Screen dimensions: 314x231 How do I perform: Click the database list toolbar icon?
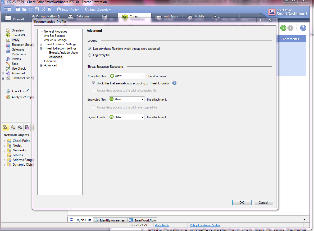pos(37,10)
